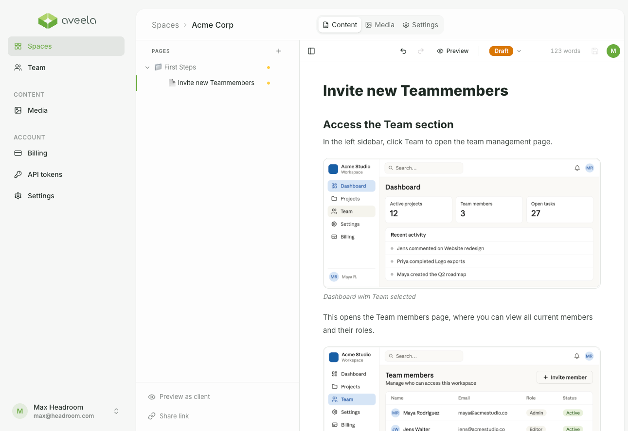Open Settings in the left sidebar

pos(66,196)
